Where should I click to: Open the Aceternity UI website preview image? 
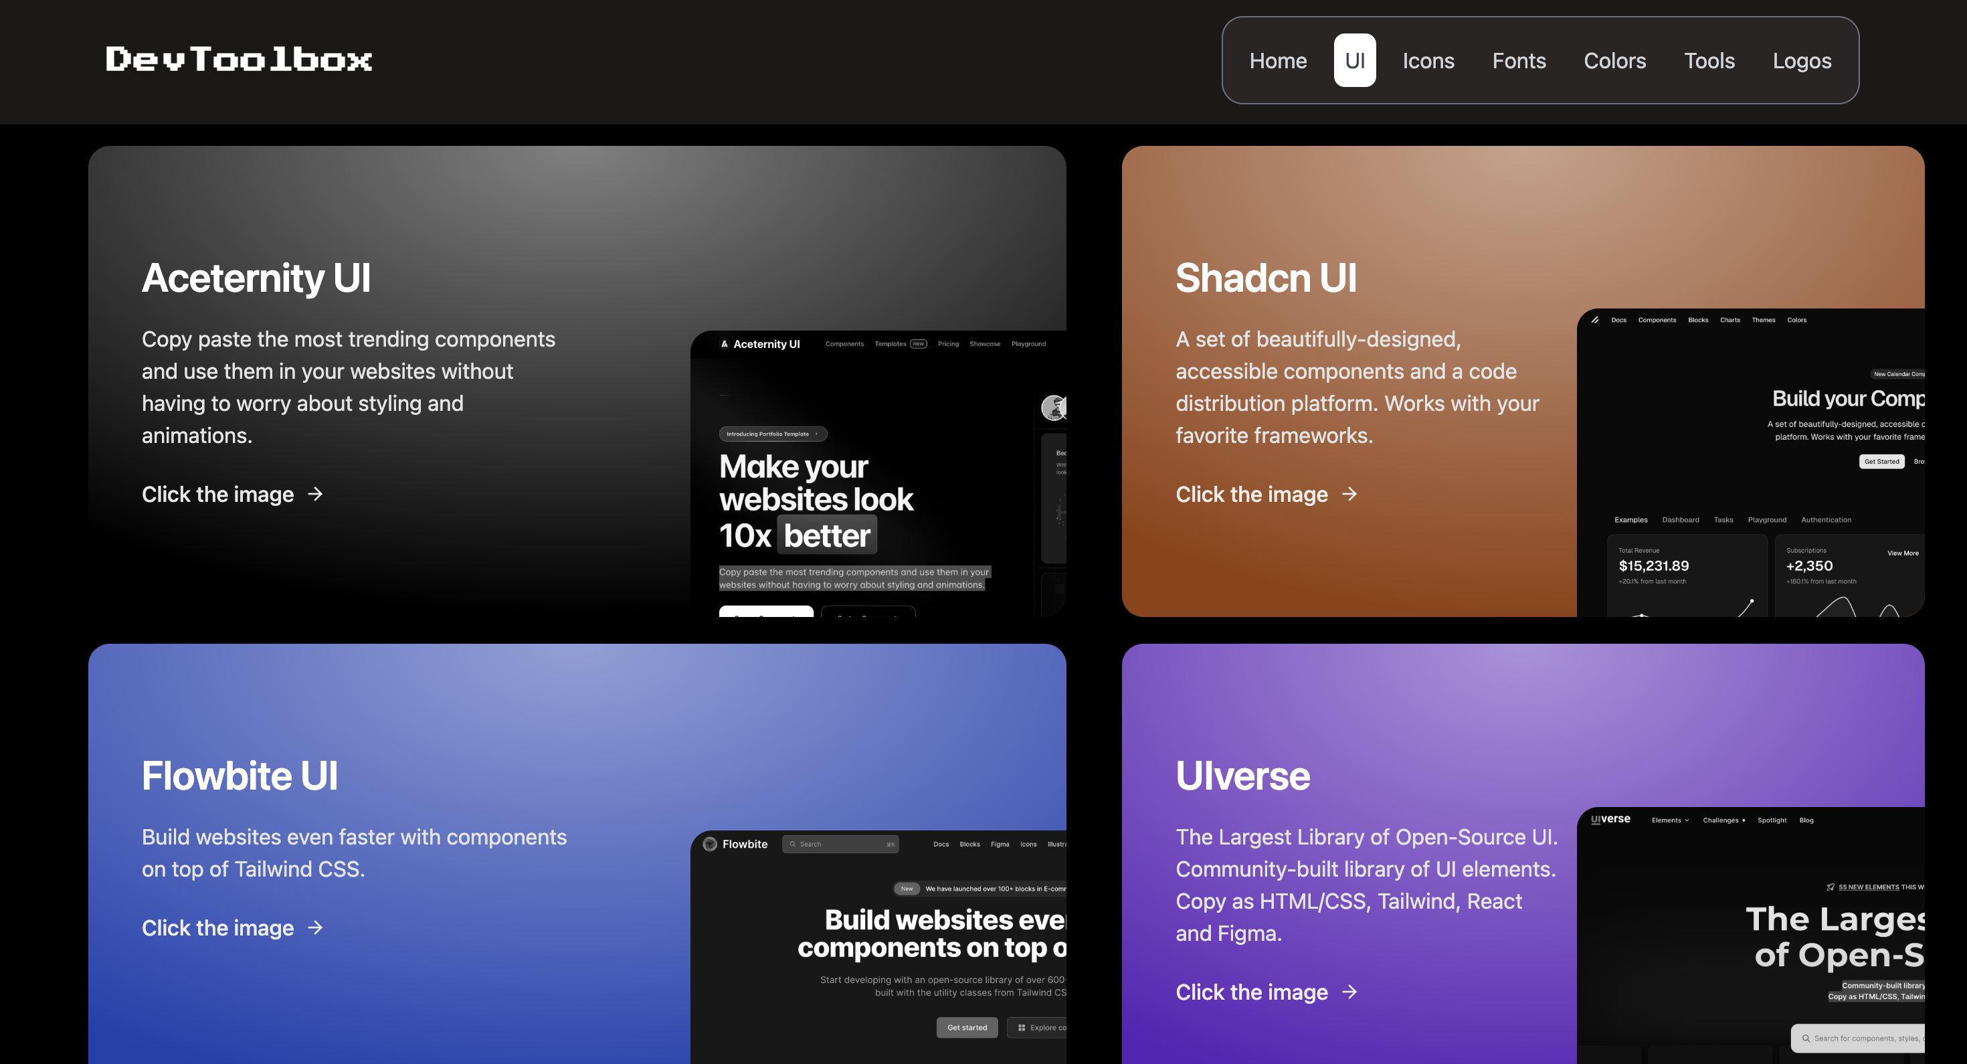(878, 474)
